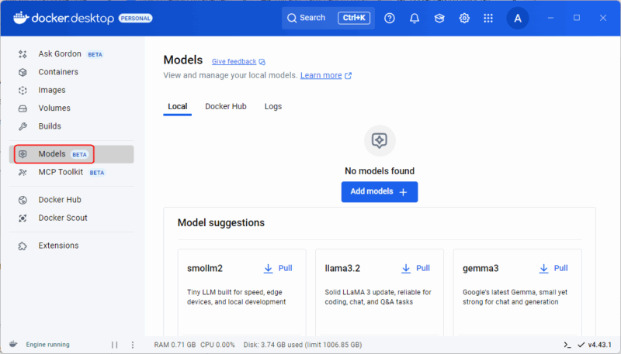This screenshot has height=354, width=621.
Task: Pull the gemma3 model
Action: coord(553,268)
